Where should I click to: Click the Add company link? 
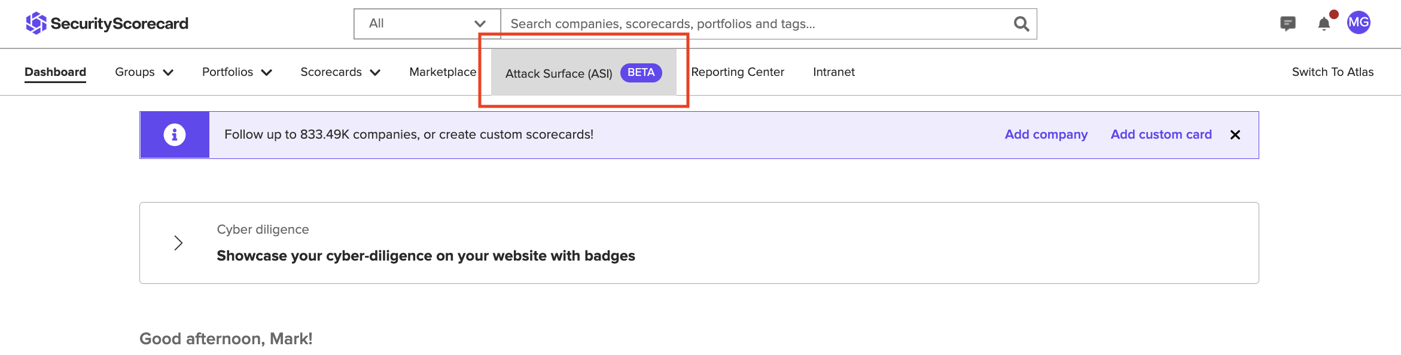pos(1046,134)
